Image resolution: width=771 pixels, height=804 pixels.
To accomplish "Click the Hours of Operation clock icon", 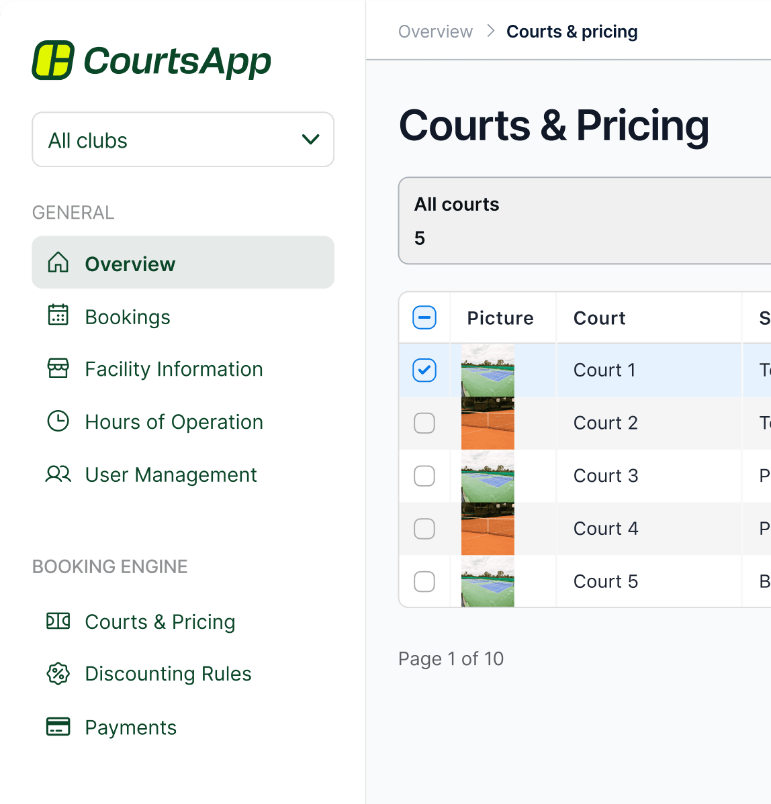I will 58,421.
